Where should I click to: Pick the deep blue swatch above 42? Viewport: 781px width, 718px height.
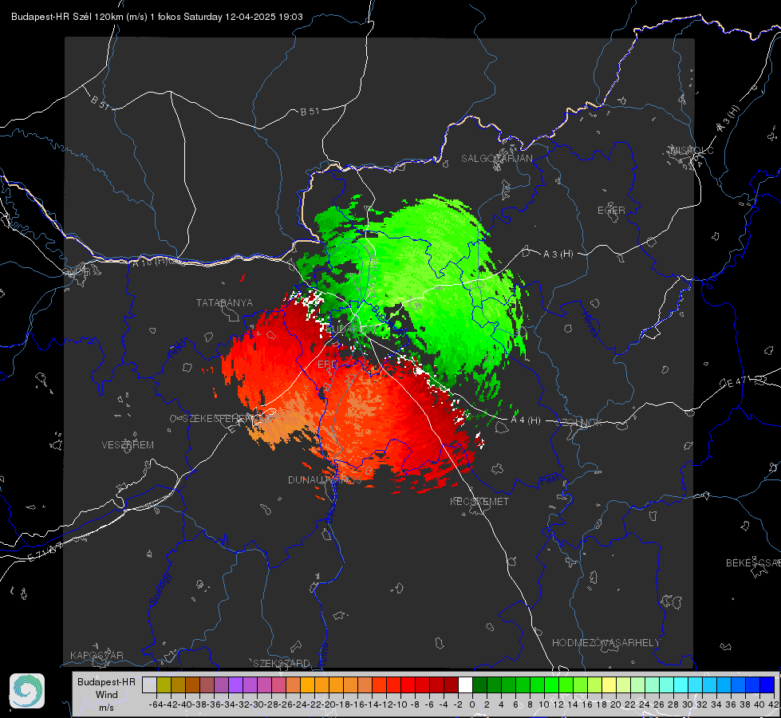(x=767, y=684)
